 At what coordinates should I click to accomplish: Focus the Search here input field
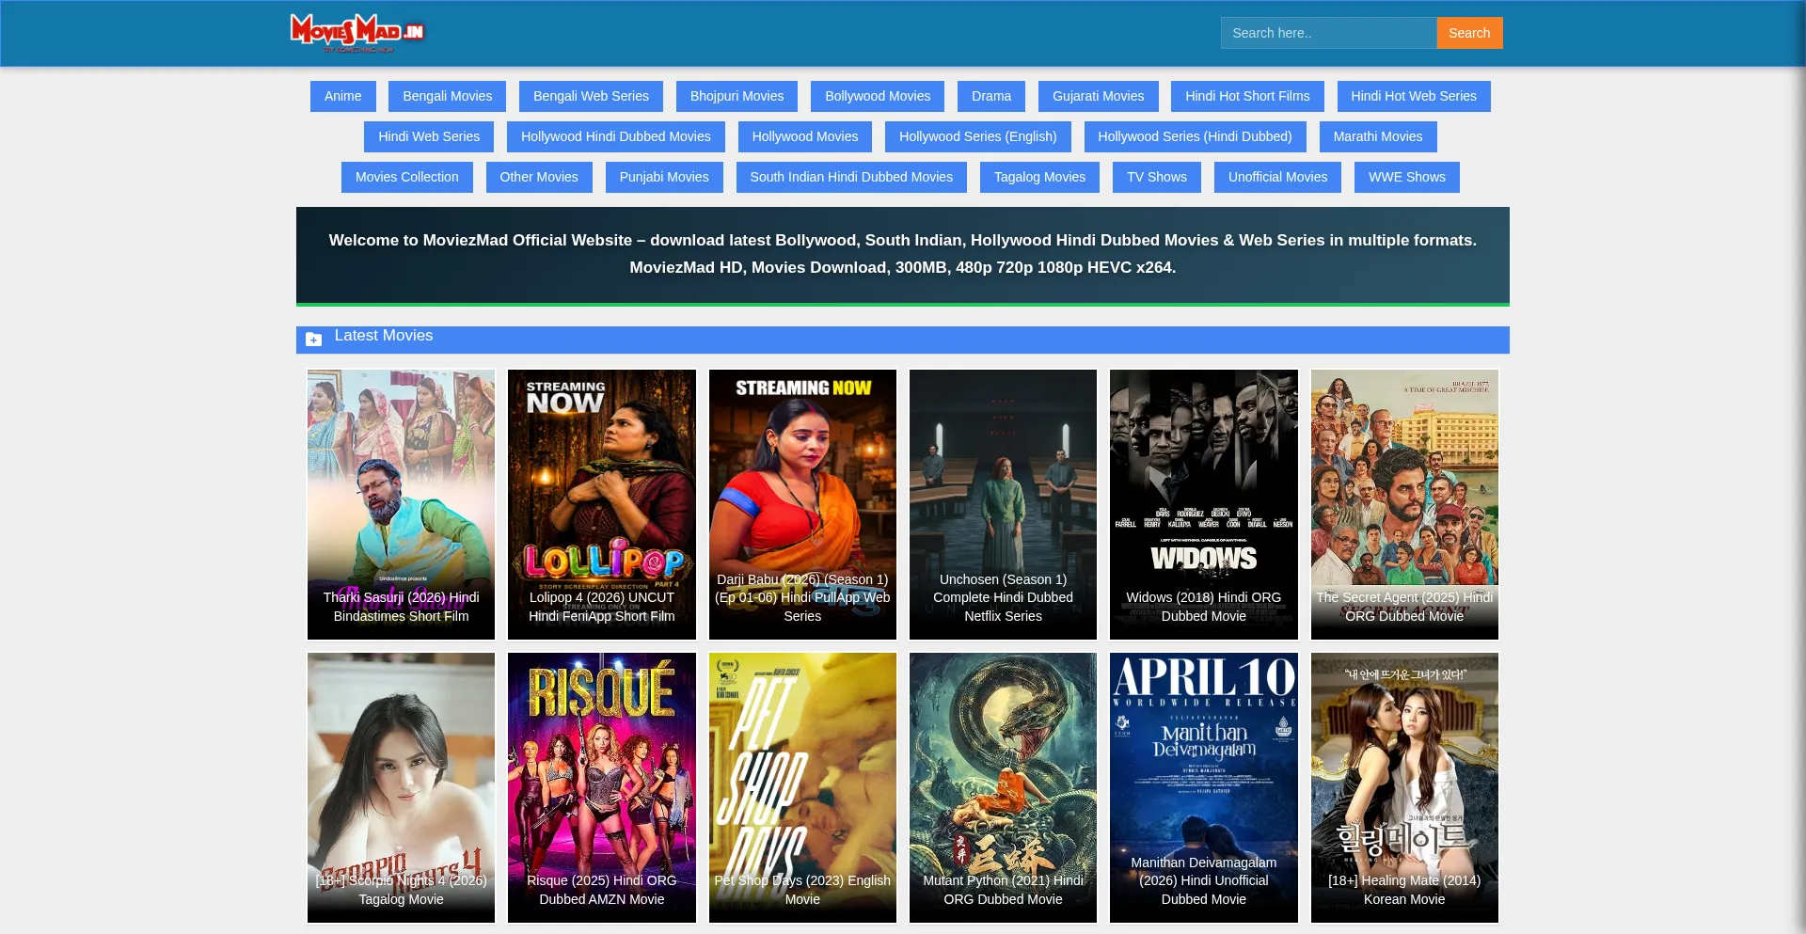point(1328,33)
